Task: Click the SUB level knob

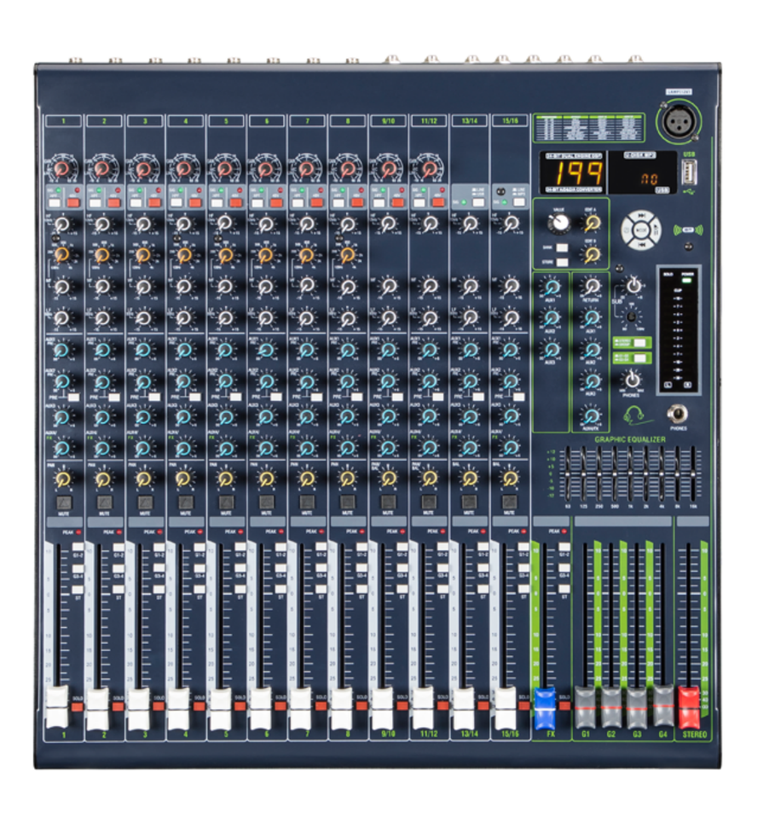Action: click(633, 286)
